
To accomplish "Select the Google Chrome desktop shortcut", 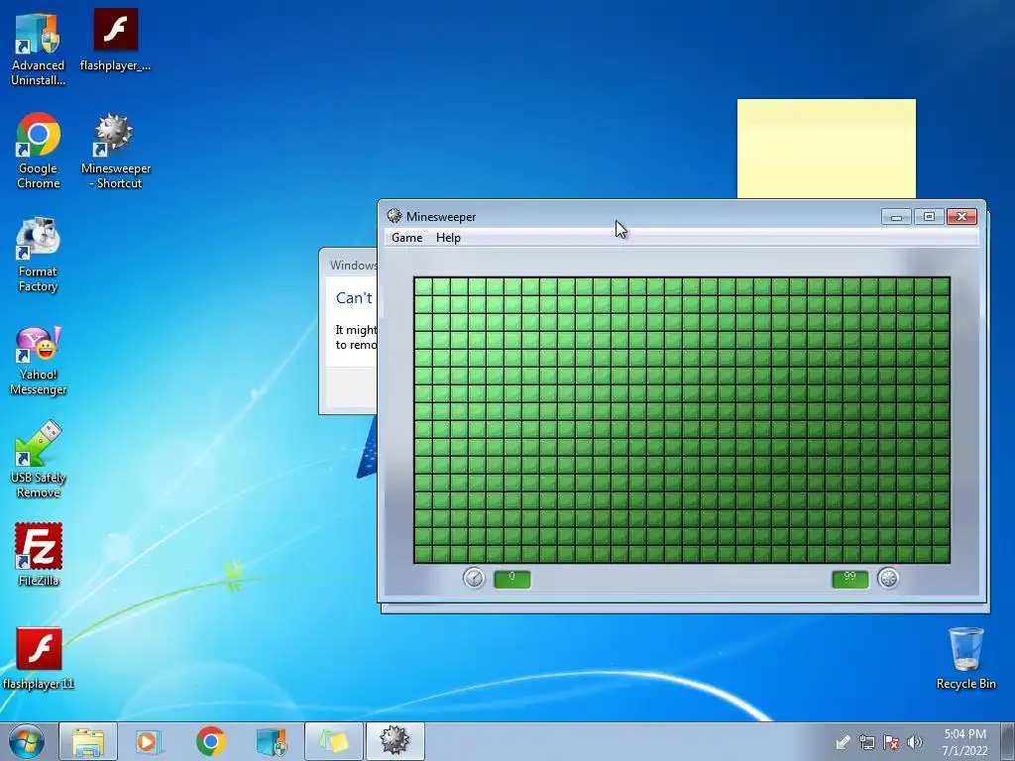I will pos(38,151).
